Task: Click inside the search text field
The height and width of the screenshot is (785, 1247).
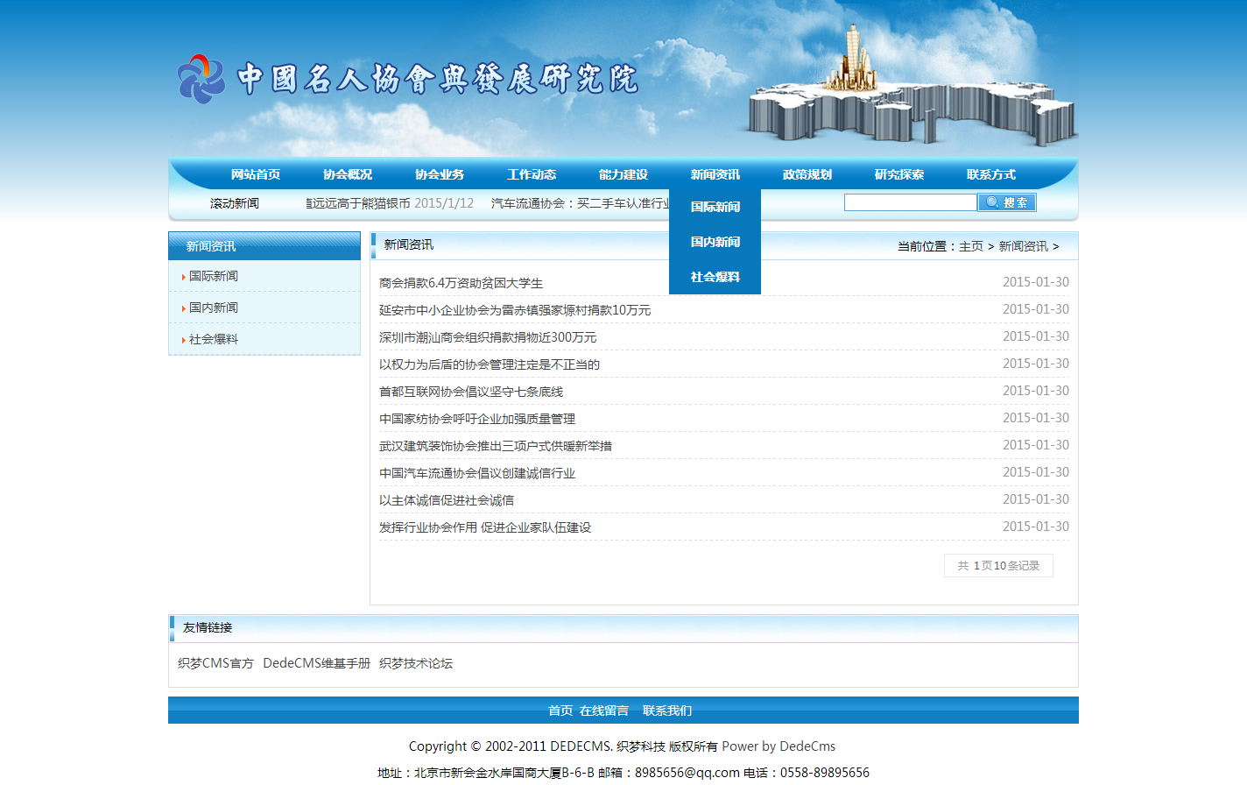Action: pos(910,202)
